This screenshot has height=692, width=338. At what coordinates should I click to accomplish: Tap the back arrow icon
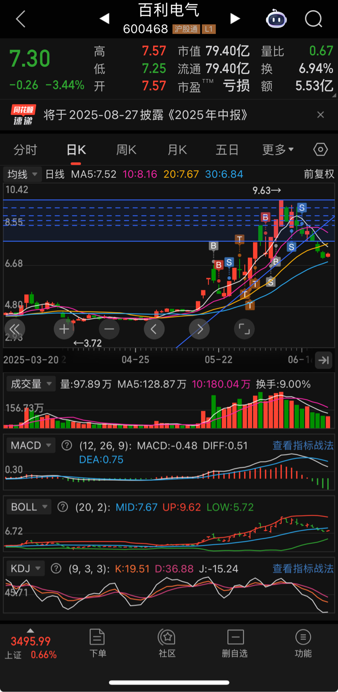click(20, 19)
